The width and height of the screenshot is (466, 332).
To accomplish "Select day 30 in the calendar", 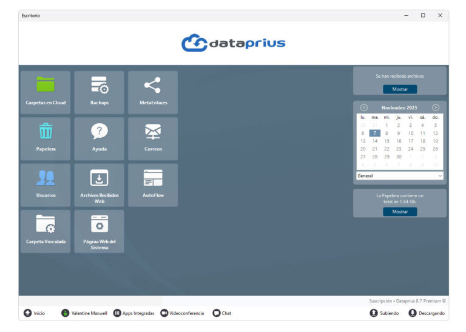I will (399, 157).
